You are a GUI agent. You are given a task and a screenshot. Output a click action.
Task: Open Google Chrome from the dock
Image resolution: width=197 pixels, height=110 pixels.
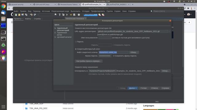[3, 6]
